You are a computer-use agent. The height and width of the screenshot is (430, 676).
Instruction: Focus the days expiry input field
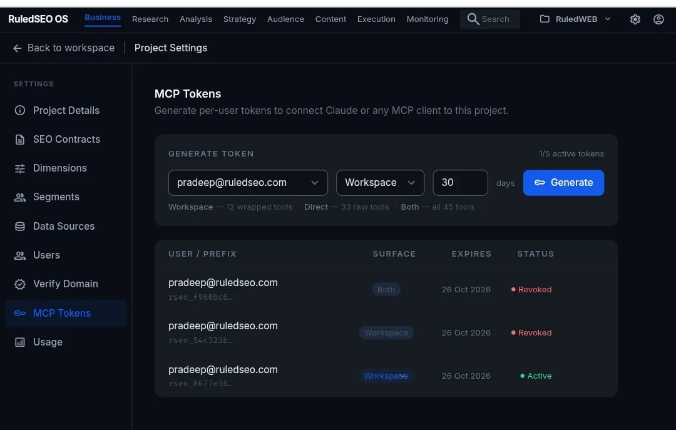coord(460,183)
